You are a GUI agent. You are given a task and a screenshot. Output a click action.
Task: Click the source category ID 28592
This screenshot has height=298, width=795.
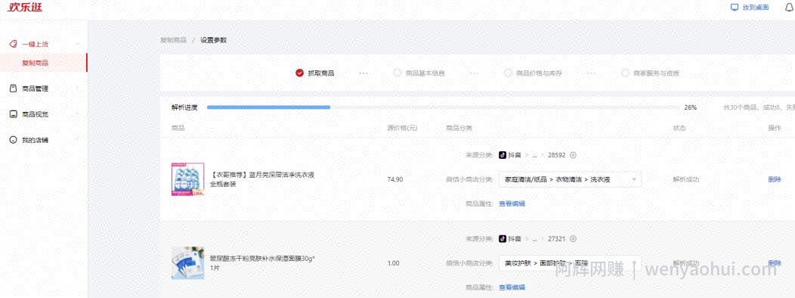[557, 155]
